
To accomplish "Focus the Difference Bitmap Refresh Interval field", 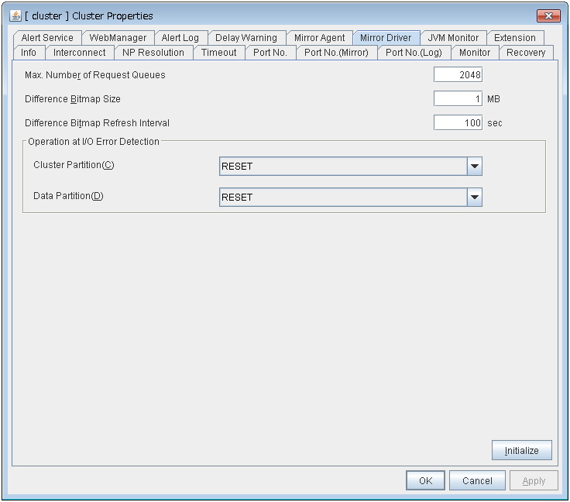I will [x=458, y=123].
